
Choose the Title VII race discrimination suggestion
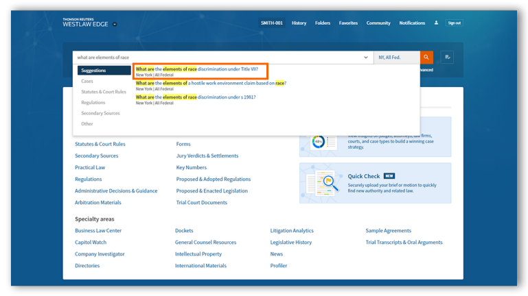pyautogui.click(x=201, y=69)
